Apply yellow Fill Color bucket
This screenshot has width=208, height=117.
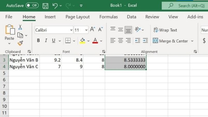point(82,41)
